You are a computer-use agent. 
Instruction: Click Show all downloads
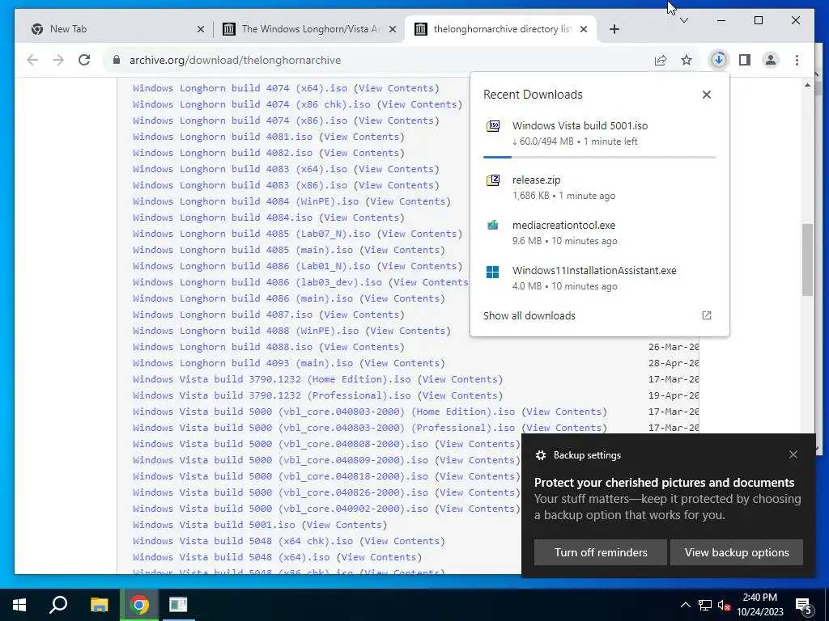pyautogui.click(x=529, y=316)
